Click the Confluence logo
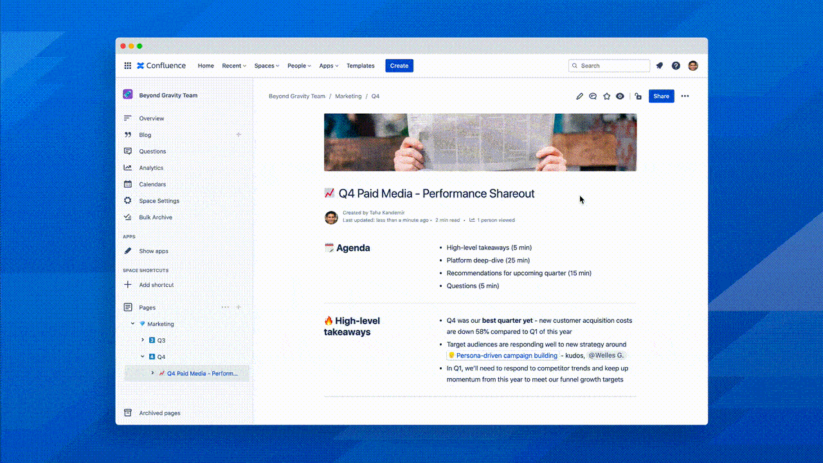Image resolution: width=823 pixels, height=463 pixels. (161, 66)
